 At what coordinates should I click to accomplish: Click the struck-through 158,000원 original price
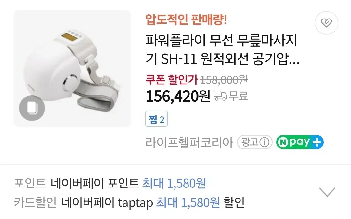point(224,80)
